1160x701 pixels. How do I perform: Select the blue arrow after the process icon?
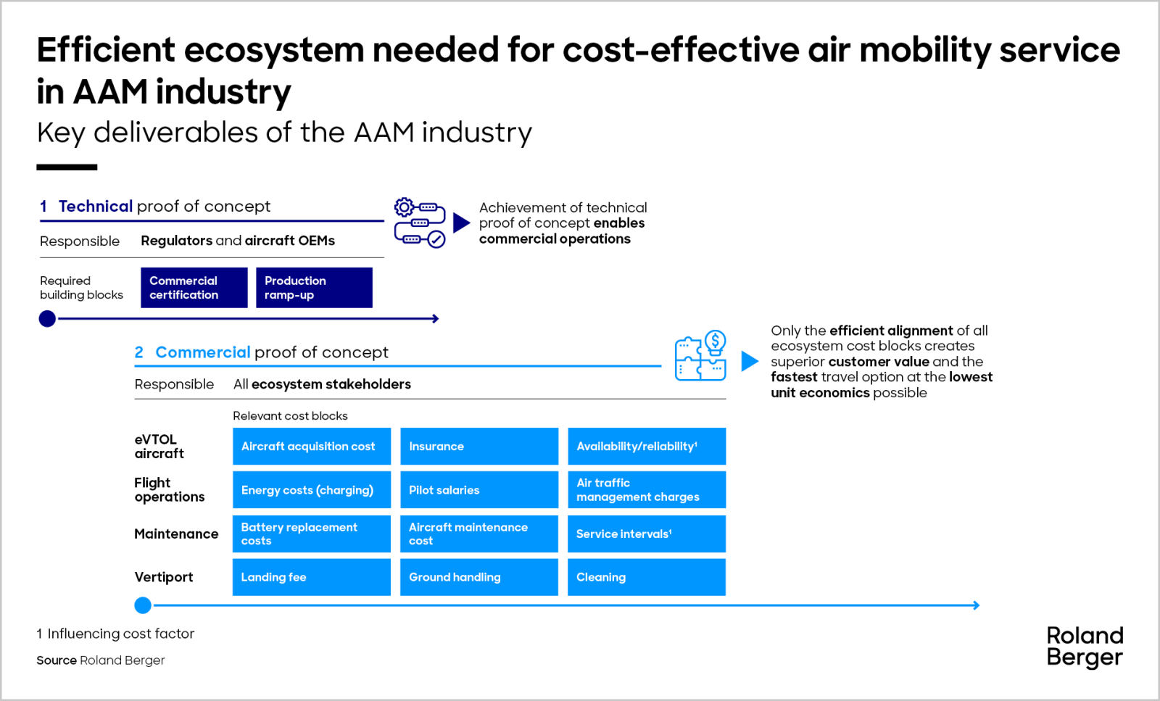(x=461, y=223)
